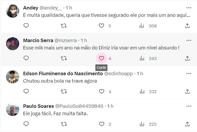Image resolution: width=197 pixels, height=132 pixels.
Task: Like Marcio Serra's tweet
Action: (101, 58)
